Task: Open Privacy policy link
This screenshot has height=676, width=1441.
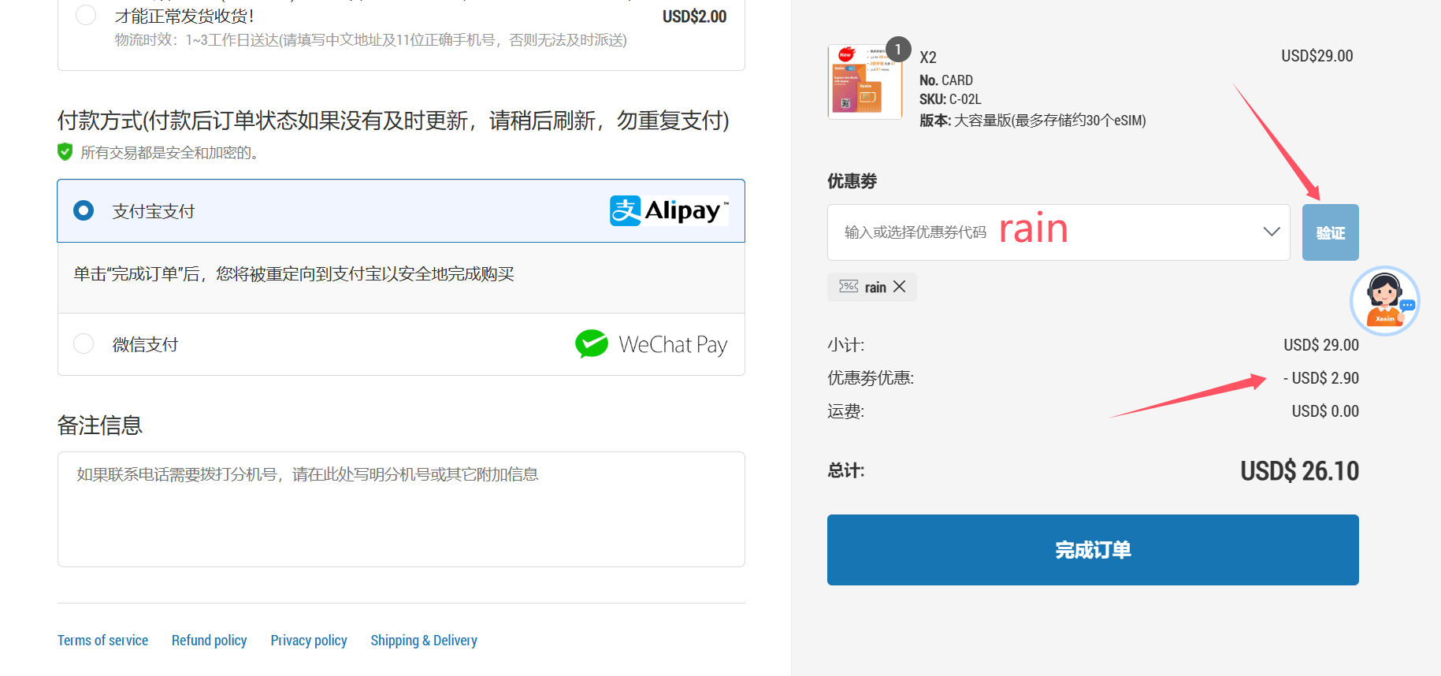Action: pos(309,641)
